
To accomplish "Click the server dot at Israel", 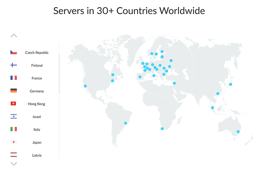I will pos(174,83).
